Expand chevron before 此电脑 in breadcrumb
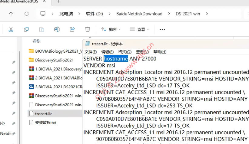The width and height of the screenshot is (249, 144). (x=52, y=14)
